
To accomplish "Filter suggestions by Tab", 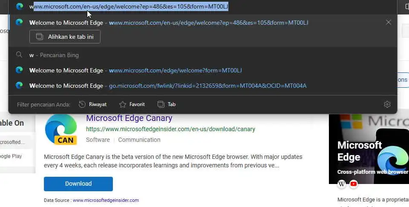I will click(x=167, y=104).
